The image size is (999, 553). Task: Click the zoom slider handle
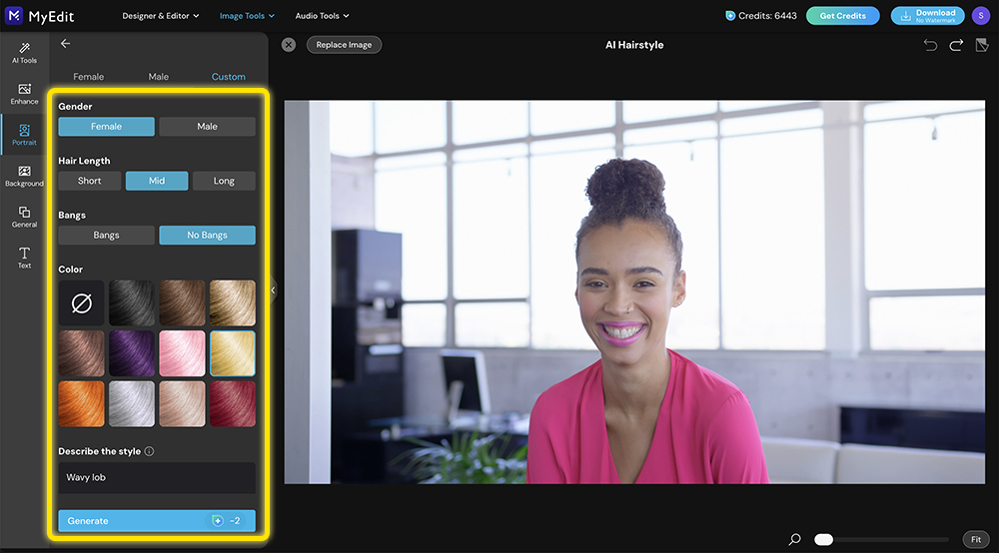tap(823, 540)
